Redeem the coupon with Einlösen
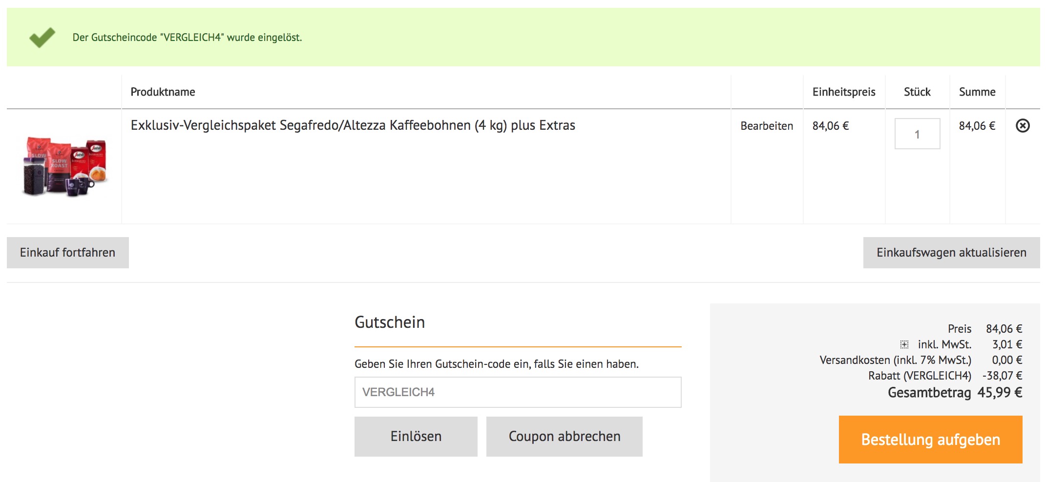Viewport: 1046px width, 482px height. tap(416, 437)
